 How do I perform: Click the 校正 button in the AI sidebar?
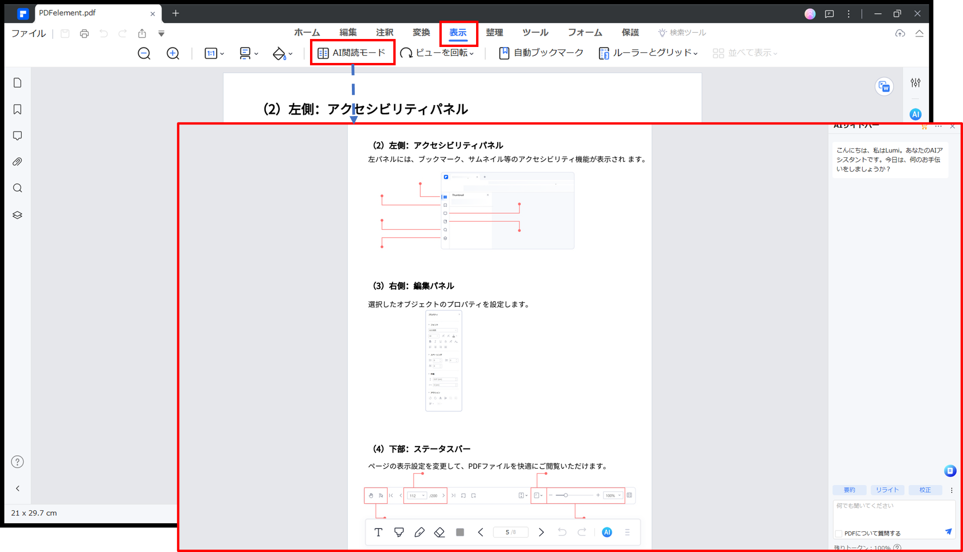click(925, 490)
